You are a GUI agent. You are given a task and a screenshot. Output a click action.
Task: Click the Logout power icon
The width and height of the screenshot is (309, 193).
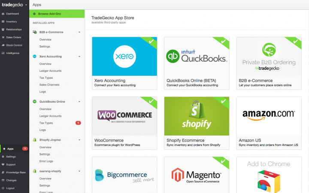pos(3,188)
